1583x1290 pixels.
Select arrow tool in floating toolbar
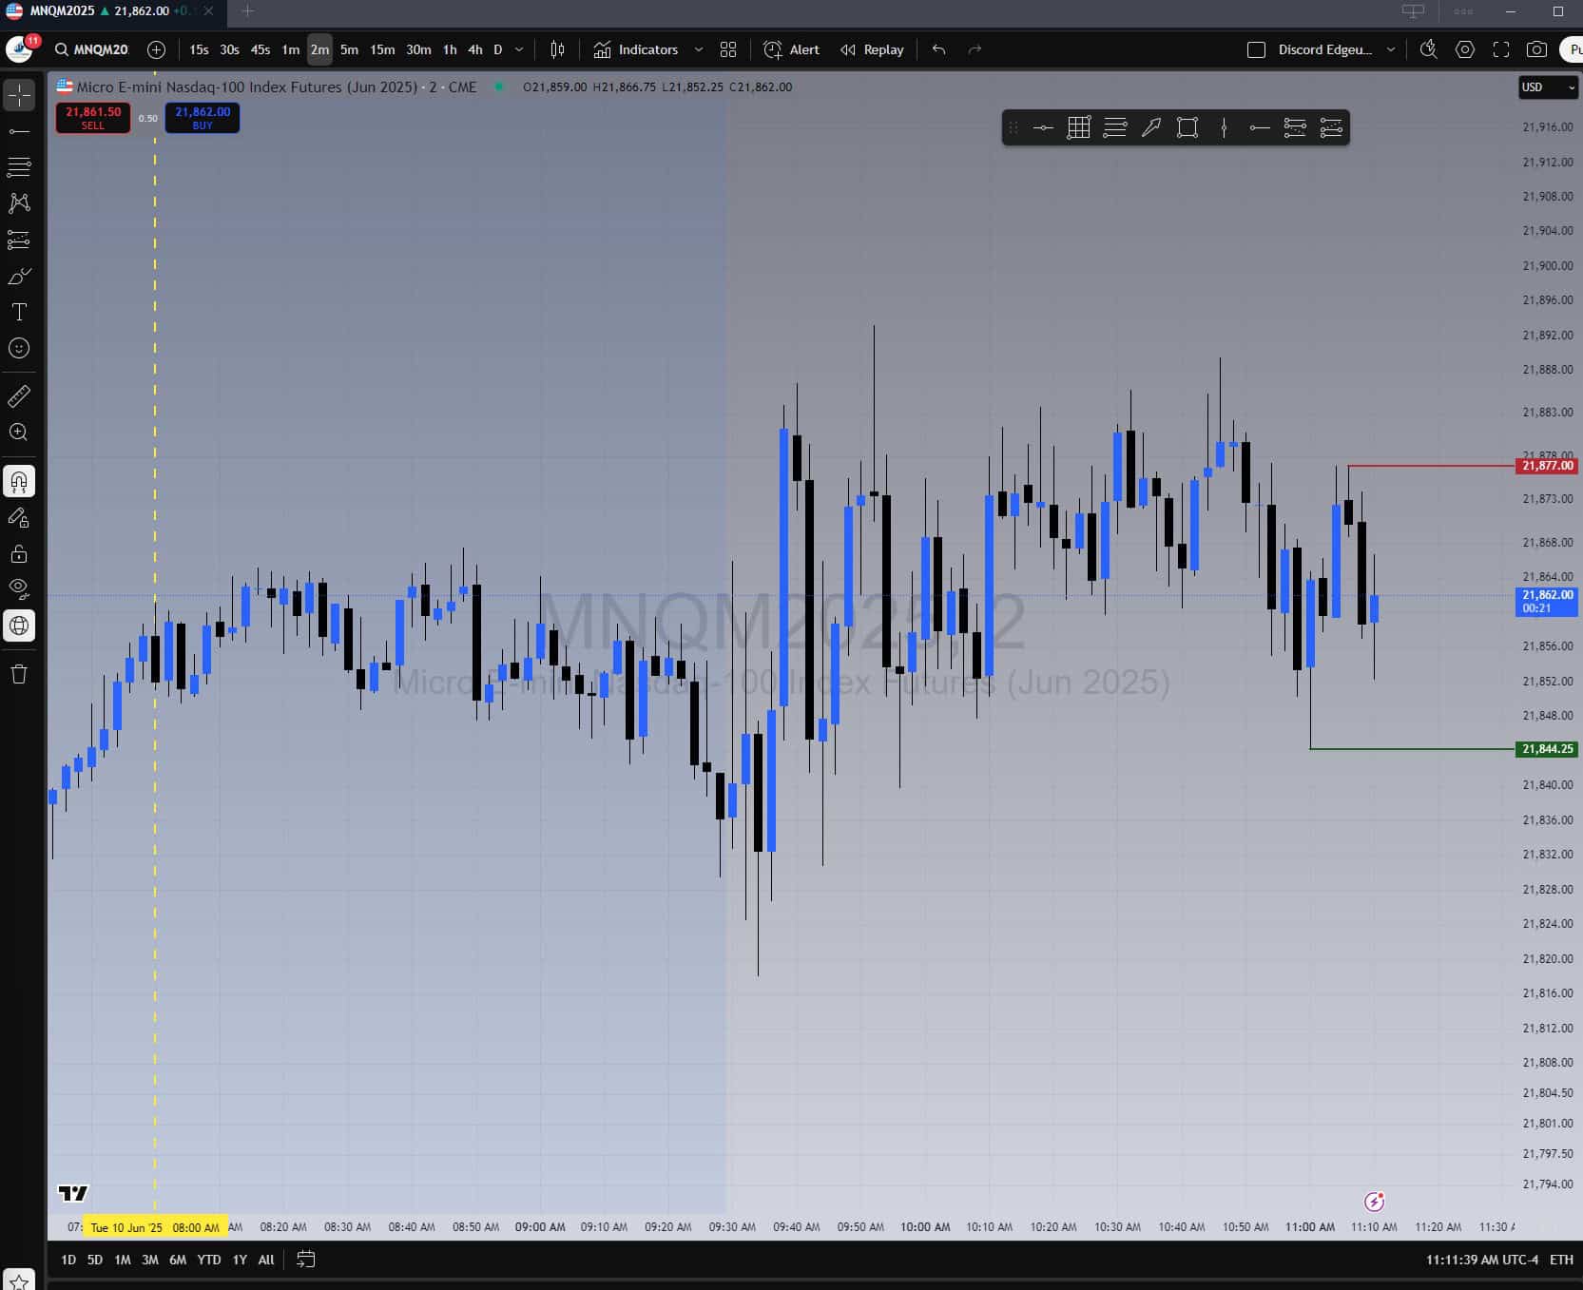(1151, 127)
